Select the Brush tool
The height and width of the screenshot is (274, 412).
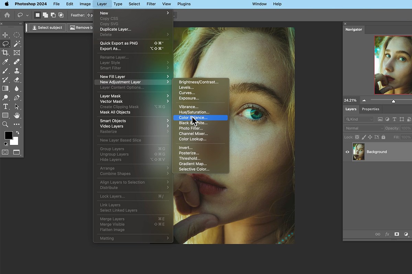[5, 71]
